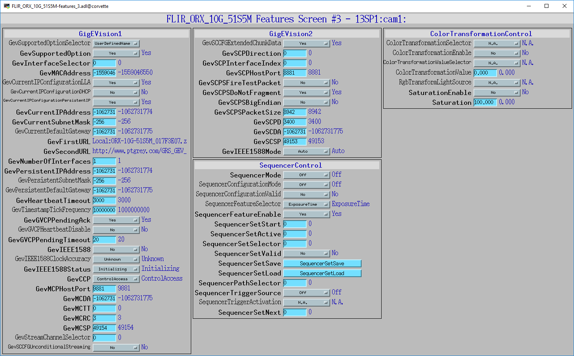Click the GevMCDA input field
574x356 pixels.
104,299
